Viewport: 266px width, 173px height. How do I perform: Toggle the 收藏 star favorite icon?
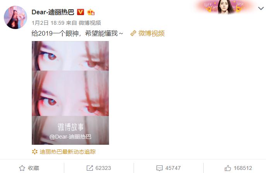tap(22, 168)
